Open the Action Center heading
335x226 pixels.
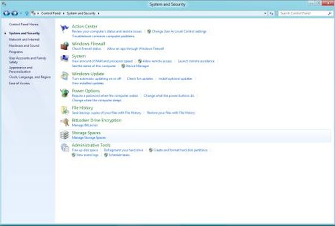click(85, 26)
